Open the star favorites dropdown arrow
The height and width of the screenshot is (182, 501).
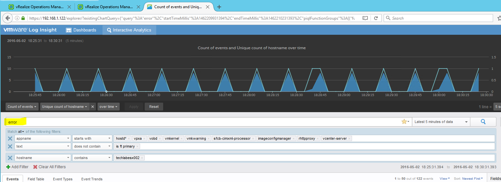click(x=409, y=122)
